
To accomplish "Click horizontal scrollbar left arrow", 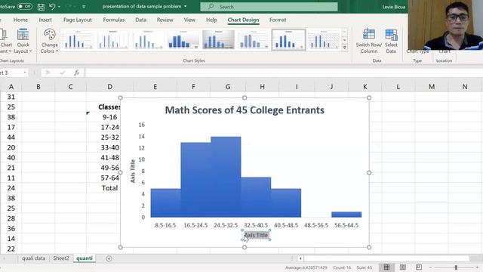I will point(300,258).
